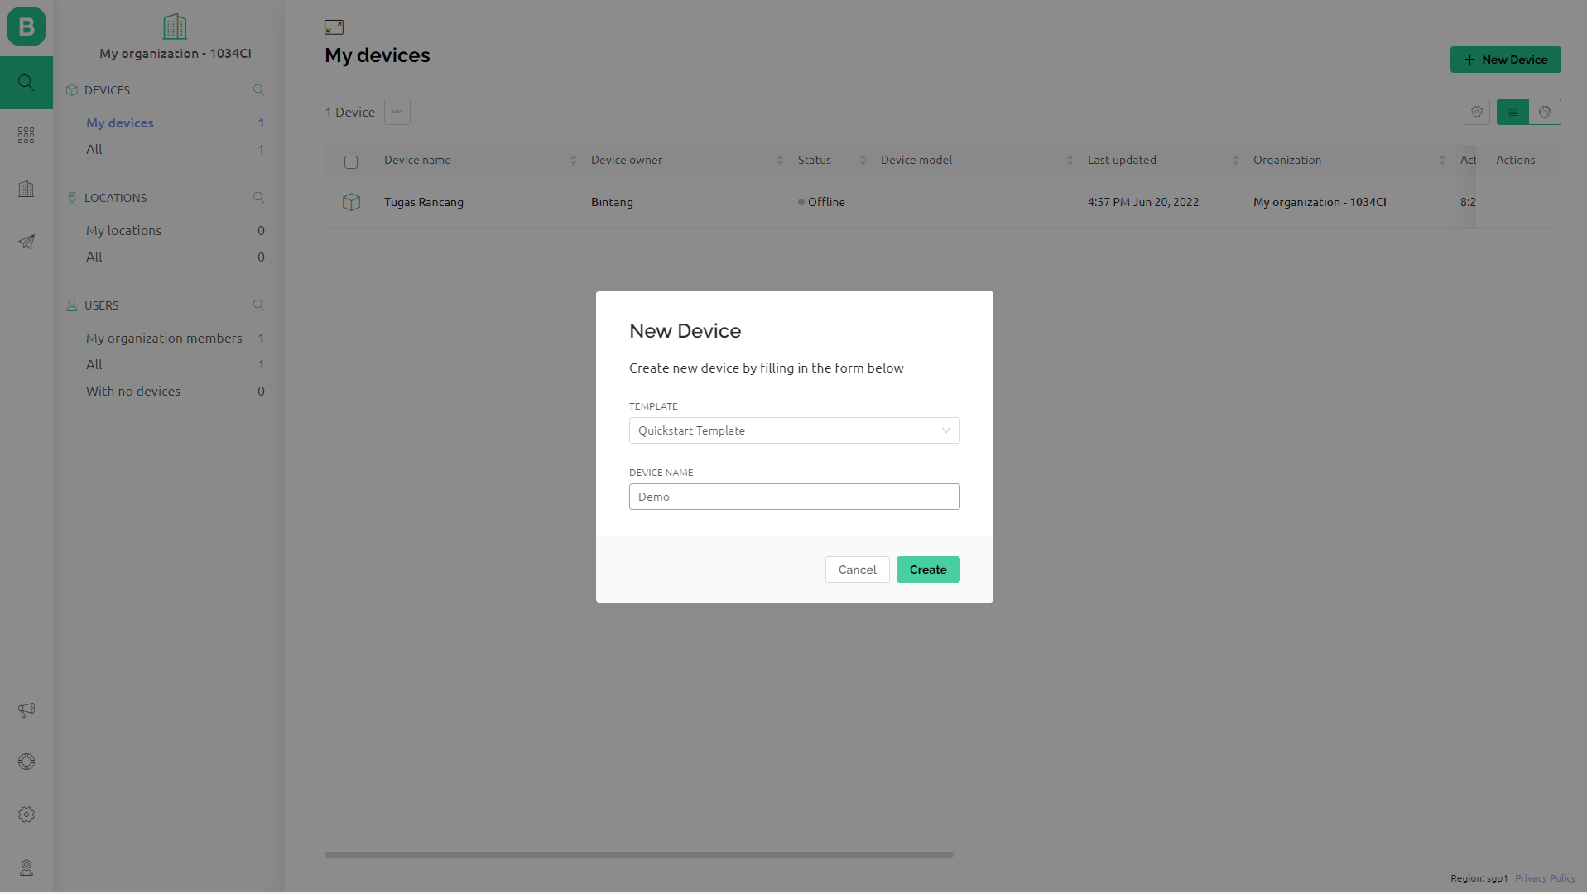
Task: Open the help lifebuoy icon
Action: [26, 762]
